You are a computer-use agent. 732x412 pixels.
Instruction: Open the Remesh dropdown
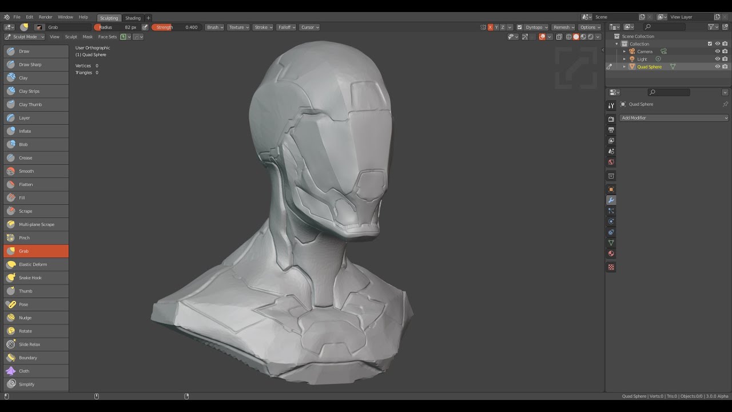click(563, 27)
